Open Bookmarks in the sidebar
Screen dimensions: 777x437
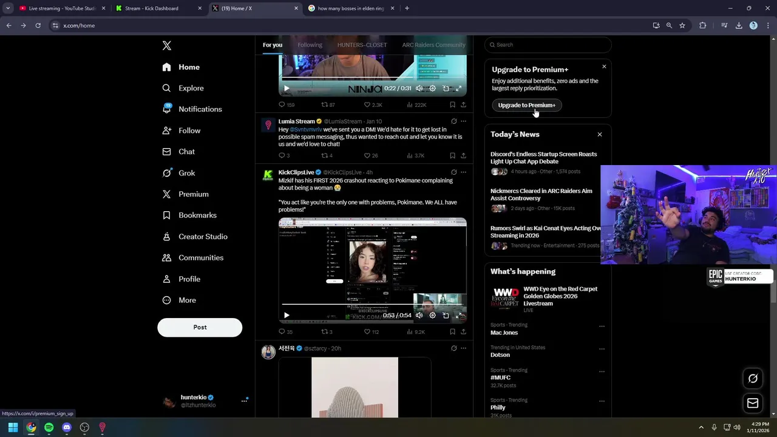[x=189, y=215]
